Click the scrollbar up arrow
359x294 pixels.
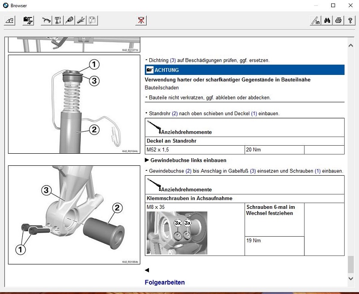tap(351, 45)
